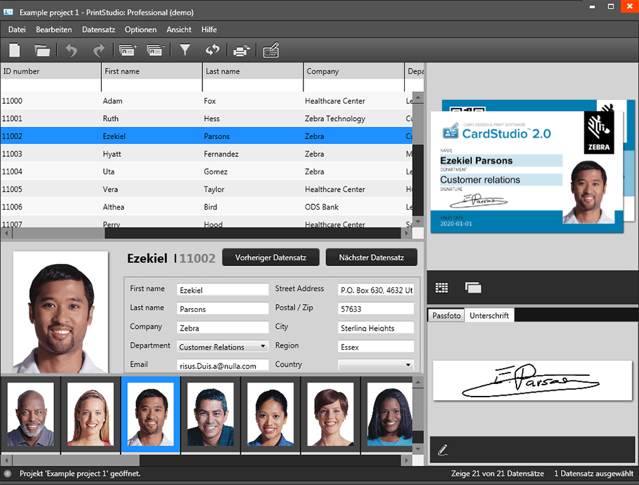Open the signature edit pencil icon

pos(442,450)
